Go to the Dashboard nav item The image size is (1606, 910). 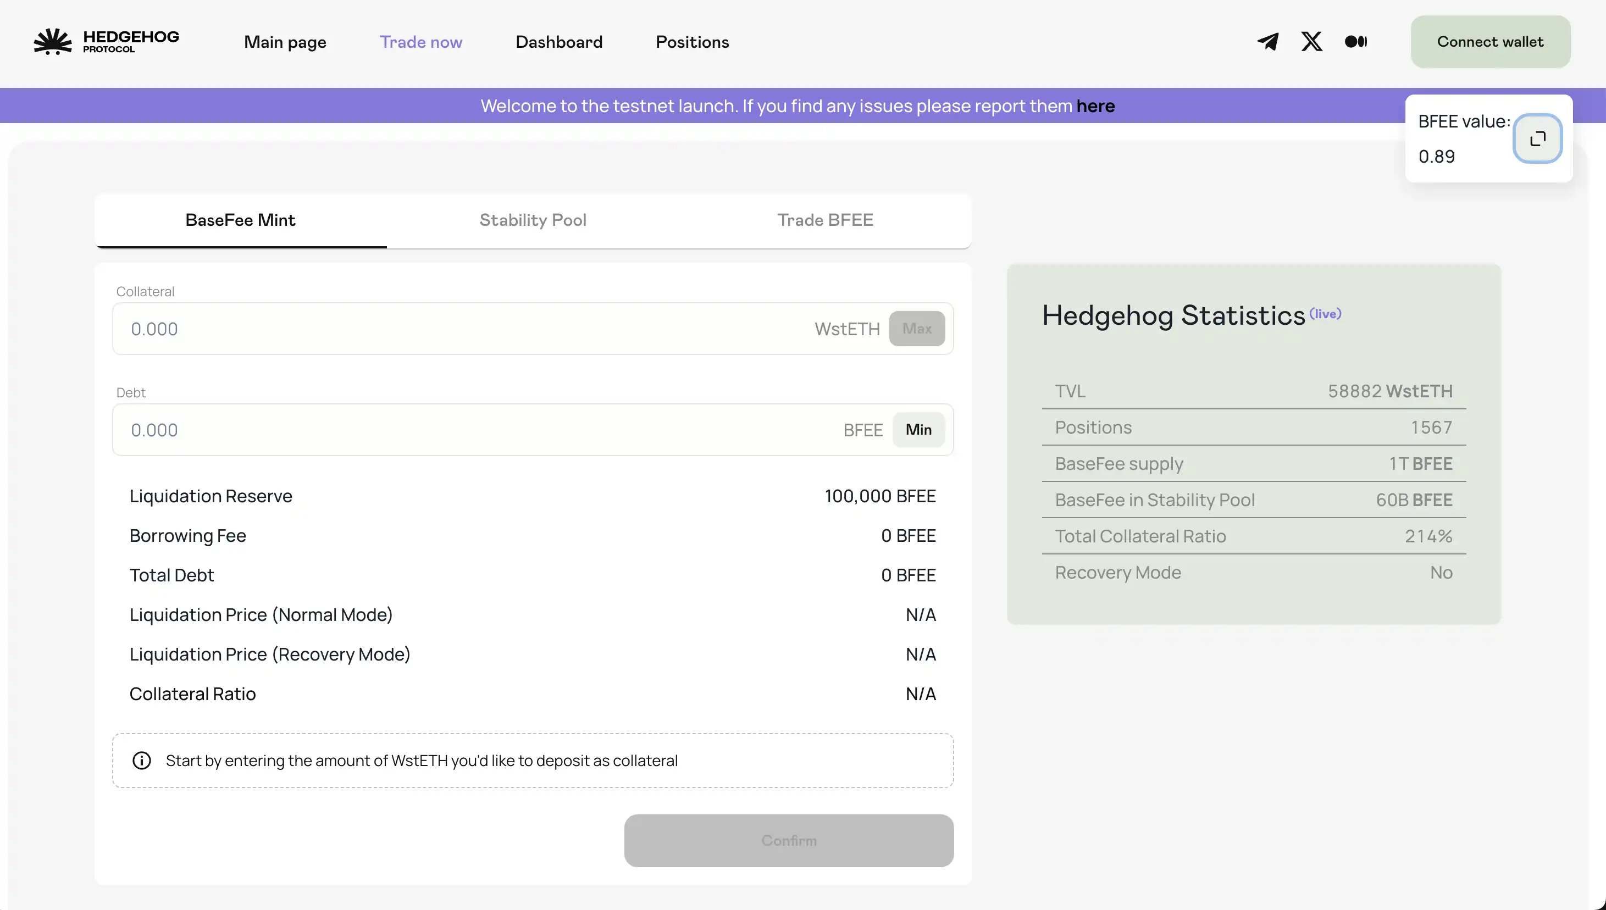click(x=559, y=42)
